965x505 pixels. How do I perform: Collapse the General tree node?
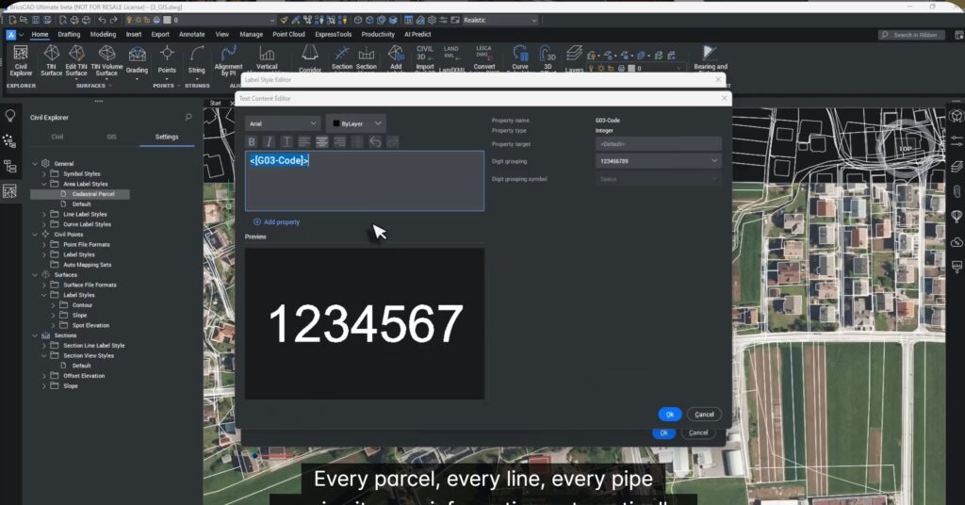point(35,164)
